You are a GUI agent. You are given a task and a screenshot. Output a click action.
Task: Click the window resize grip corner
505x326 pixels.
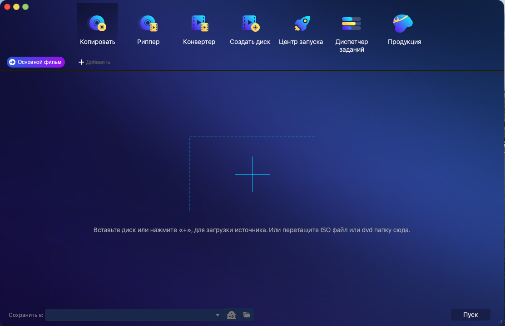pos(501,322)
